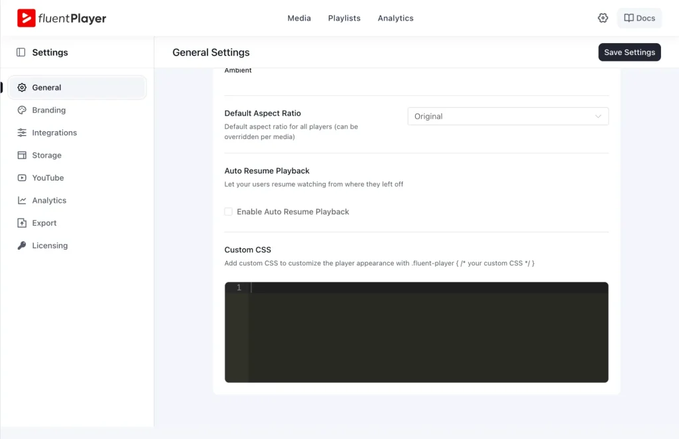Image resolution: width=679 pixels, height=439 pixels.
Task: Open the Default Aspect Ratio dropdown
Action: (508, 117)
